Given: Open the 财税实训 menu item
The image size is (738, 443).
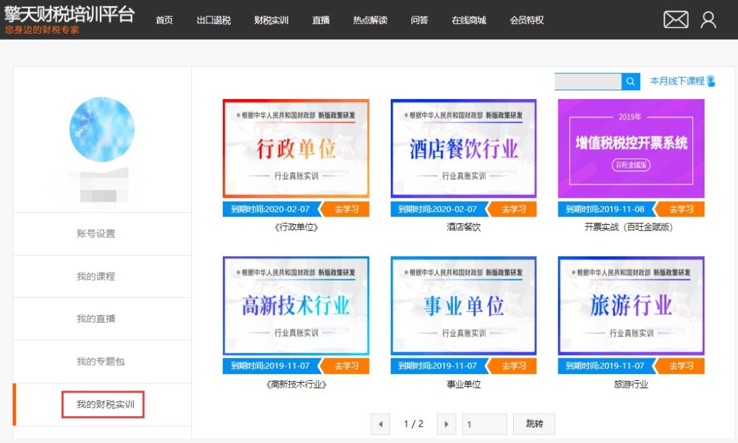Looking at the screenshot, I should [271, 20].
